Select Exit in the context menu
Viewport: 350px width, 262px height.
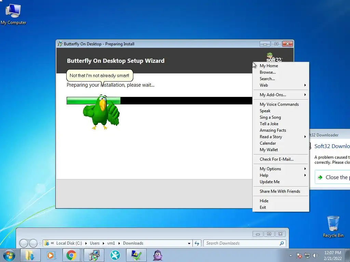pyautogui.click(x=281, y=207)
